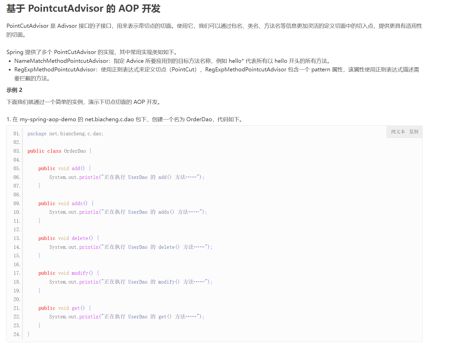The height and width of the screenshot is (348, 455).
Task: Click line number 12. in the code gutter
Action: (x=17, y=230)
